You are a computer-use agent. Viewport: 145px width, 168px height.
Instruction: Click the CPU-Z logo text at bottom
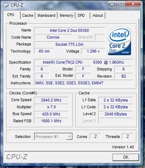coord(17,157)
